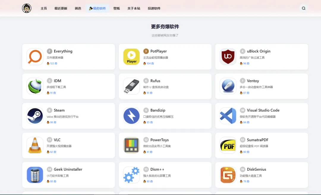Click the flame icon under PowerToys
This screenshot has width=321, height=195.
point(144,152)
